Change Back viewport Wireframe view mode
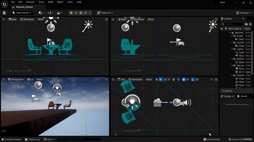254x142 pixels. 27,19
